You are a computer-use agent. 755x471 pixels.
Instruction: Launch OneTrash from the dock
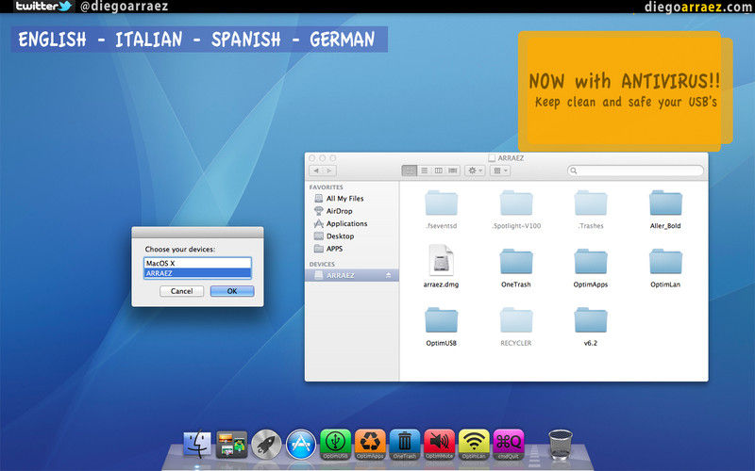[405, 444]
